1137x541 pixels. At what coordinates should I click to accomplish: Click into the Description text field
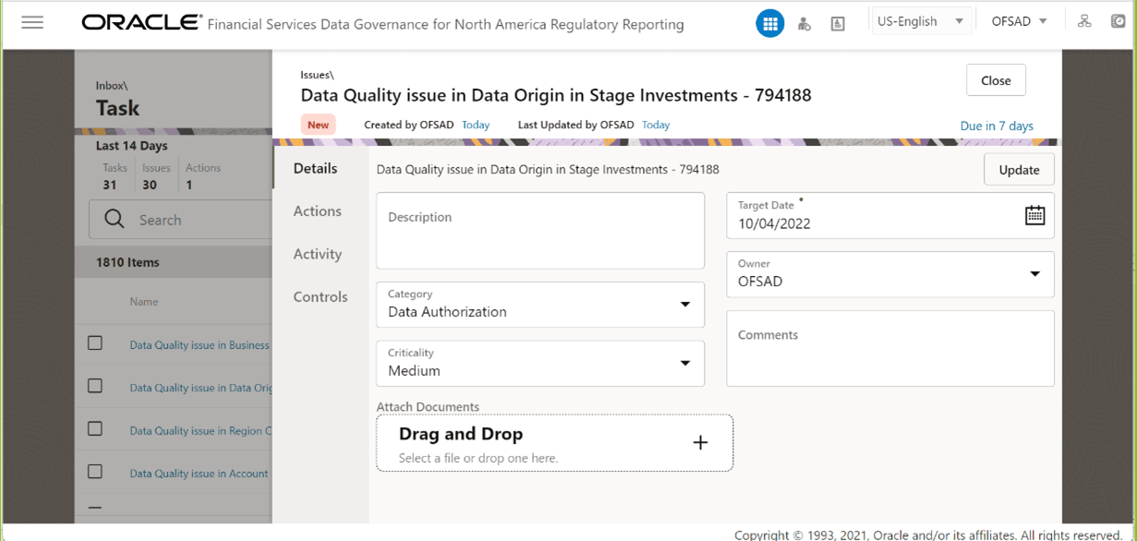click(x=540, y=231)
